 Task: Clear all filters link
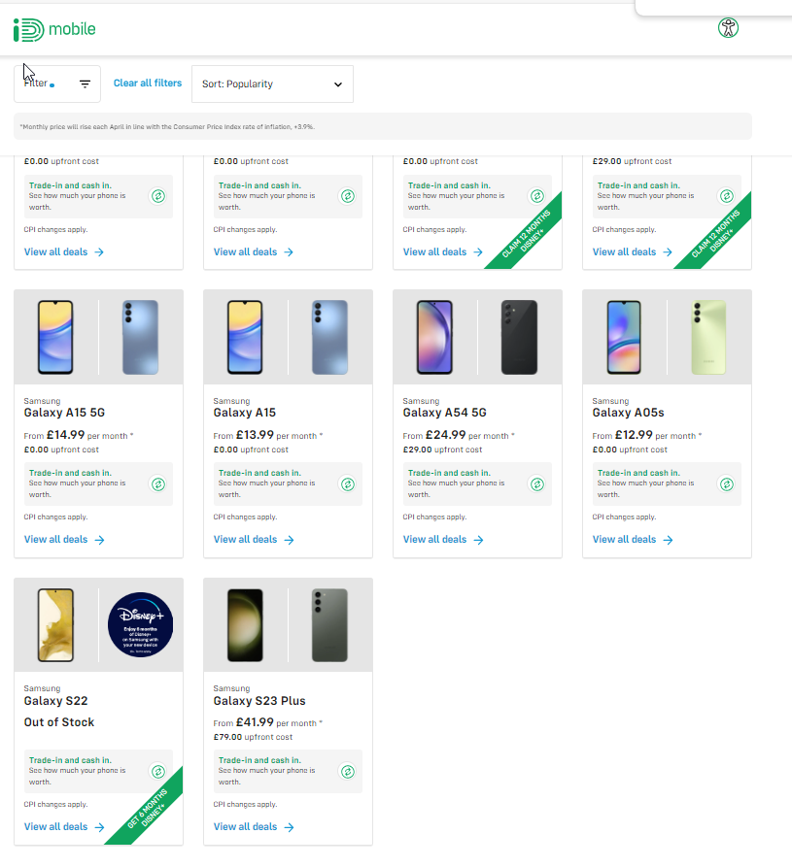(147, 83)
